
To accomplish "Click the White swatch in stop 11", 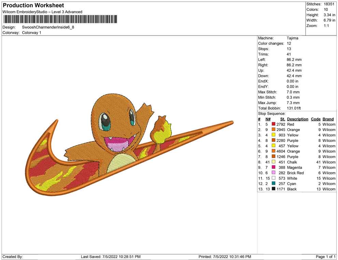I will [x=273, y=178].
